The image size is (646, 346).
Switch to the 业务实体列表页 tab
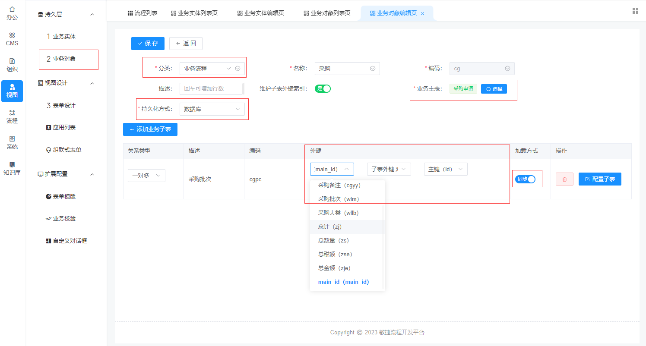(194, 13)
